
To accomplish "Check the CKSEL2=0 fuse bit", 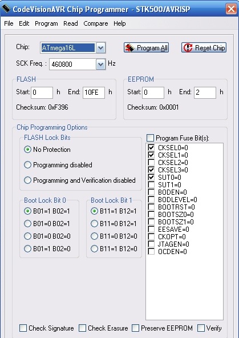I will pyautogui.click(x=151, y=162).
